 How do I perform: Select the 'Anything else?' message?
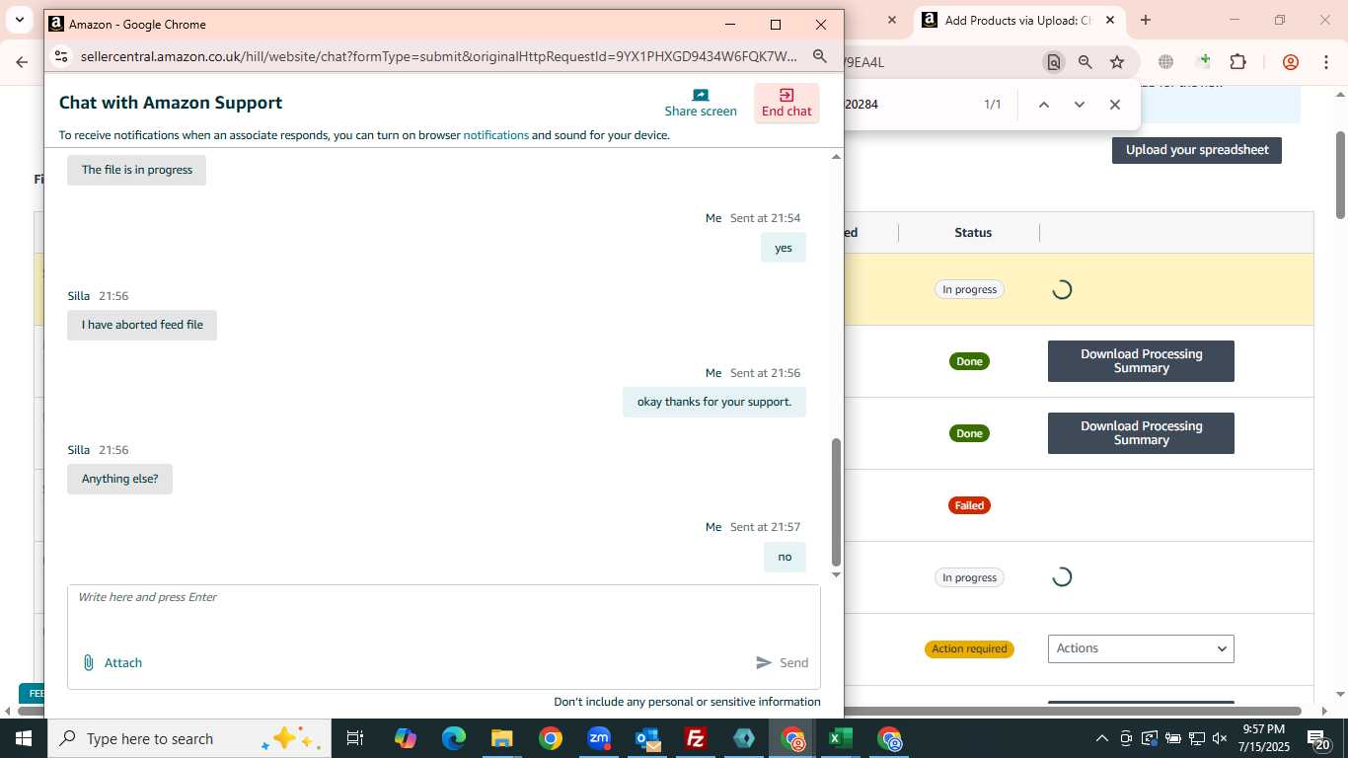(x=119, y=479)
